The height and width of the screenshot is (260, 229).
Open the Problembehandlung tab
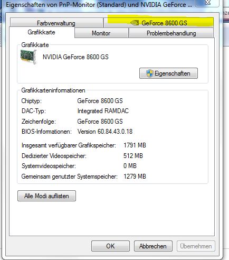pos(171,33)
